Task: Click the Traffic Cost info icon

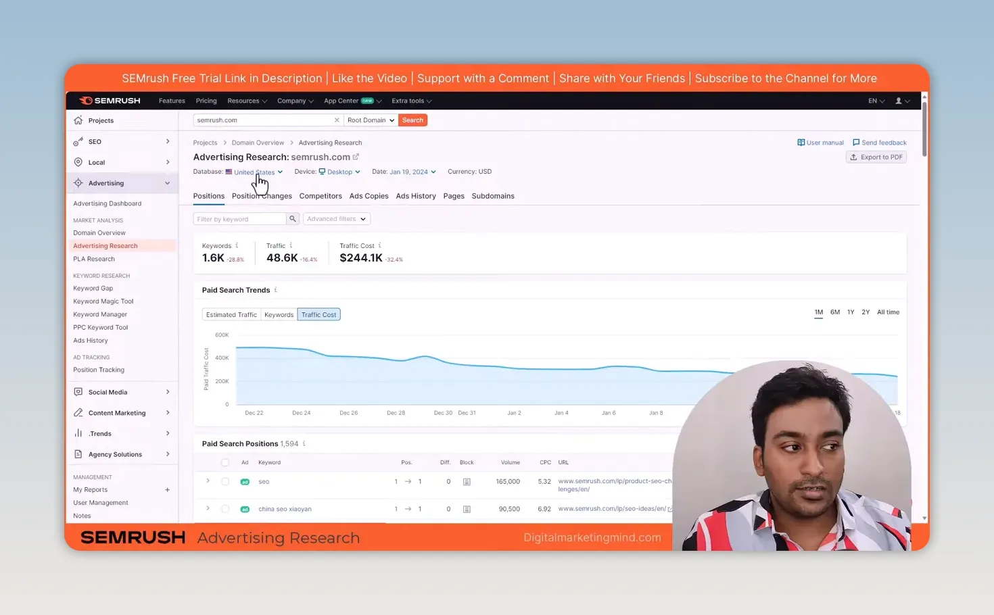Action: click(x=379, y=245)
